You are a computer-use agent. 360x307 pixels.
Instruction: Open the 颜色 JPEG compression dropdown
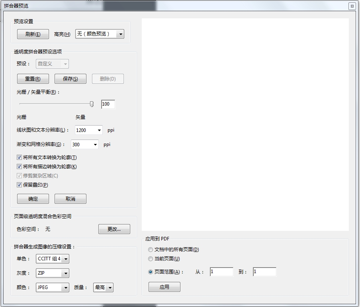(x=52, y=287)
